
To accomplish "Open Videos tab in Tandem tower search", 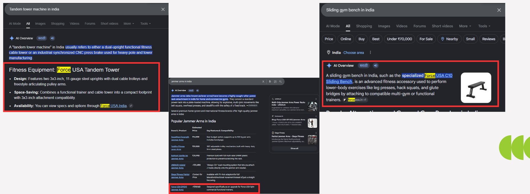I will pyautogui.click(x=75, y=24).
